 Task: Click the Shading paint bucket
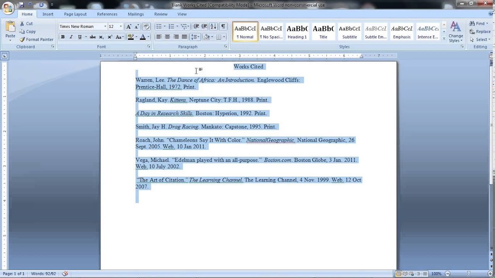pos(207,37)
